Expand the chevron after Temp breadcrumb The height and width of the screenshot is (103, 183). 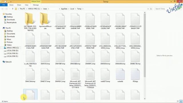83,9
